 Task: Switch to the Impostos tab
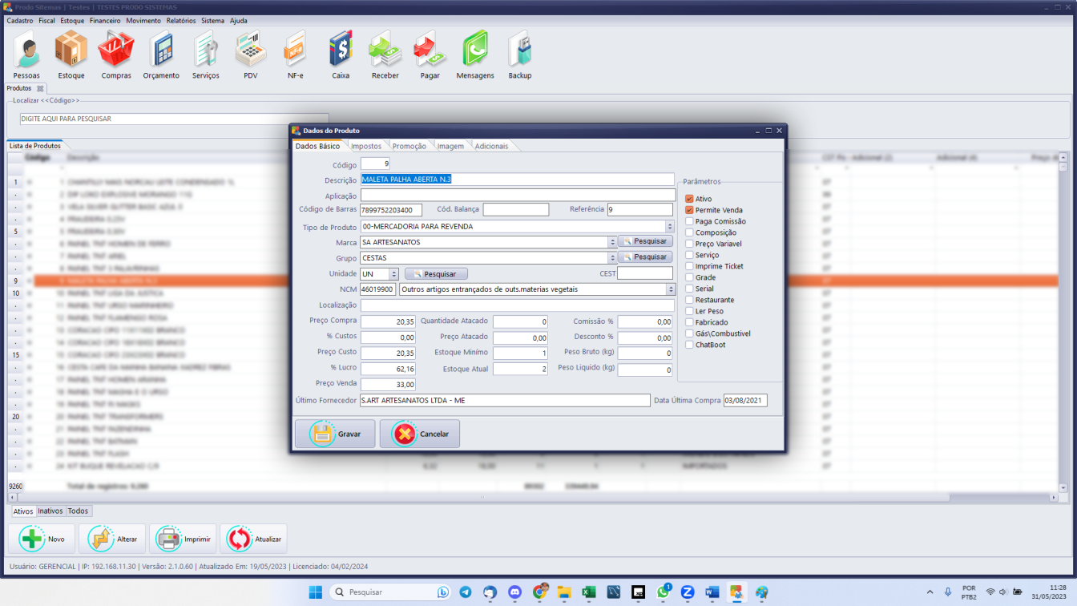click(366, 147)
